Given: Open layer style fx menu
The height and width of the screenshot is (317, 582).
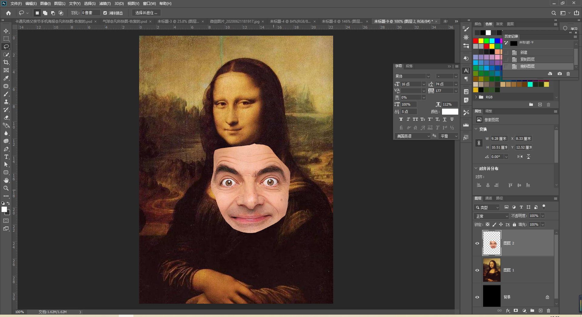Looking at the screenshot, I should pyautogui.click(x=508, y=311).
